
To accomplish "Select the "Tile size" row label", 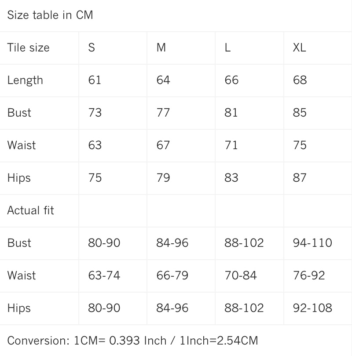I will pyautogui.click(x=29, y=48).
